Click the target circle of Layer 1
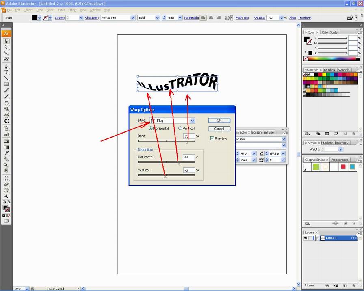The width and height of the screenshot is (364, 291). 352,238
